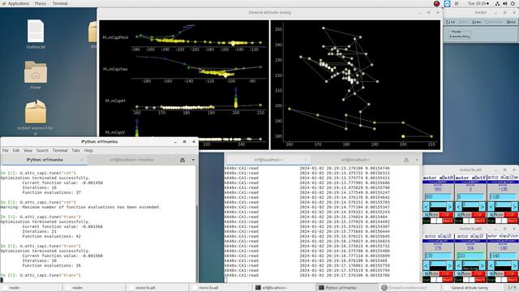Screen dimensions: 519x292
Task: Tweak mDetH motor forward with '>' button
Action: click(449, 208)
